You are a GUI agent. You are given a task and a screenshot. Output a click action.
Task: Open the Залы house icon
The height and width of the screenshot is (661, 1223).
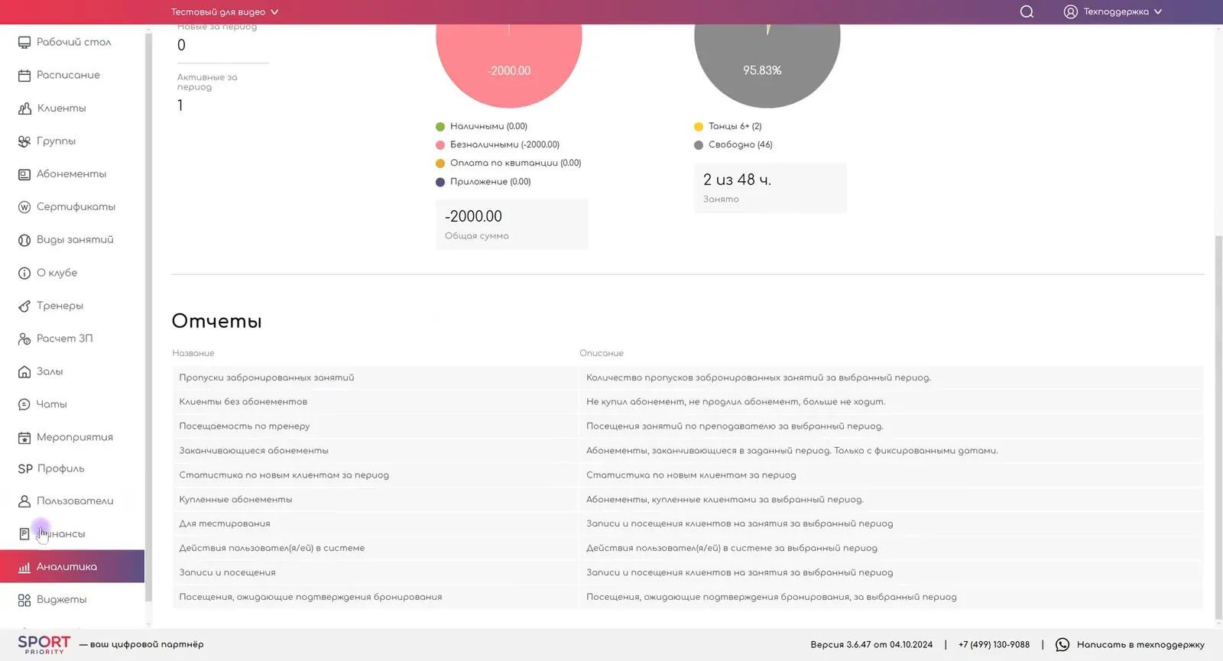(24, 371)
